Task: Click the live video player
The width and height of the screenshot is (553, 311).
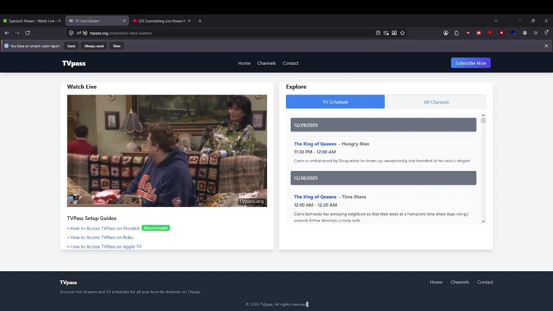Action: (x=167, y=151)
